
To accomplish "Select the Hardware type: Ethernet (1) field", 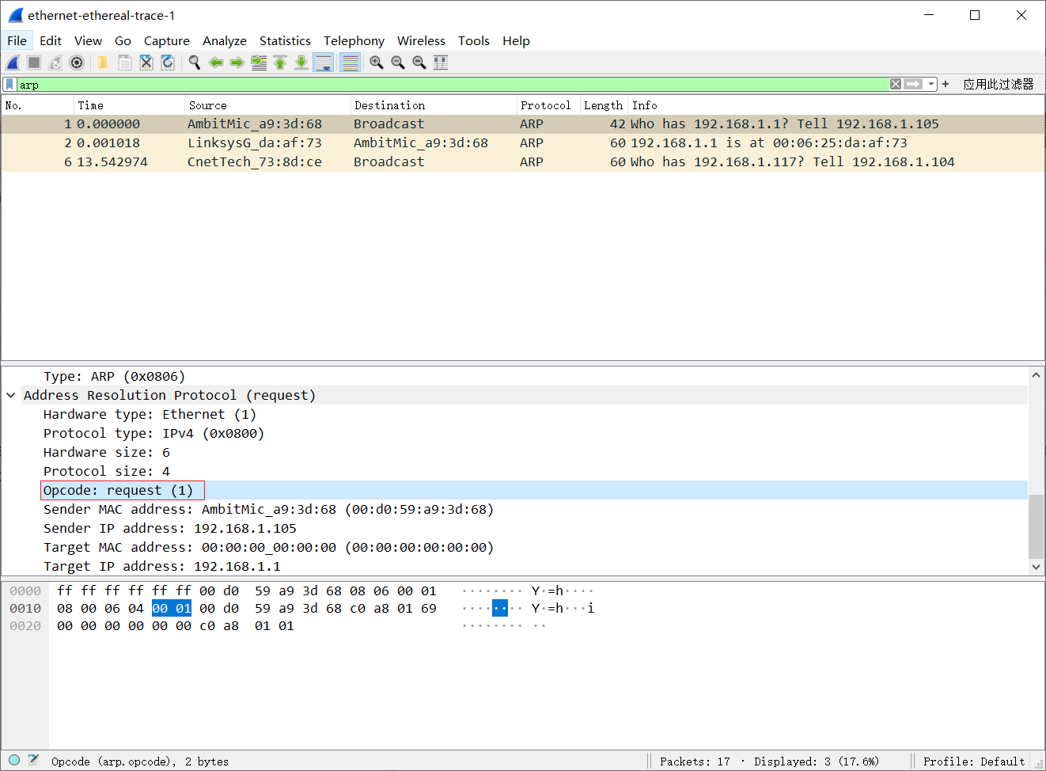I will pos(150,414).
